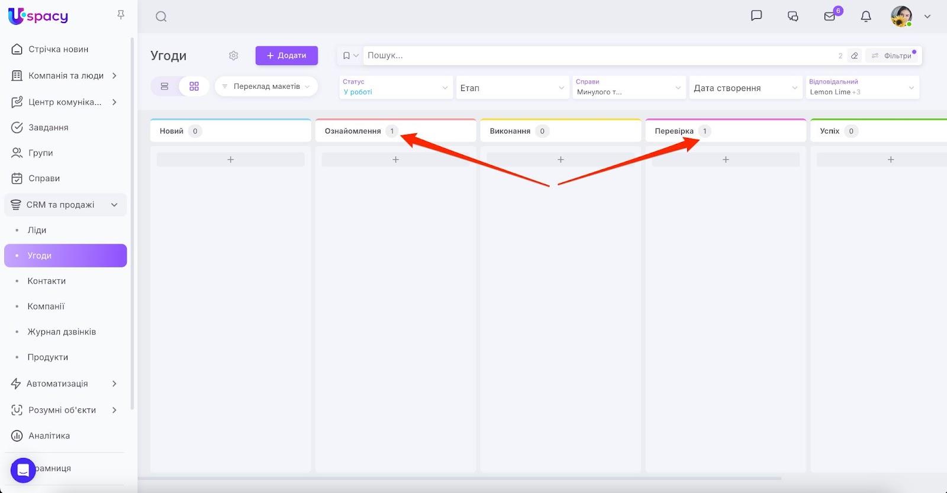Open Стрічка новин in sidebar
Viewport: 947px width, 493px height.
pyautogui.click(x=58, y=49)
